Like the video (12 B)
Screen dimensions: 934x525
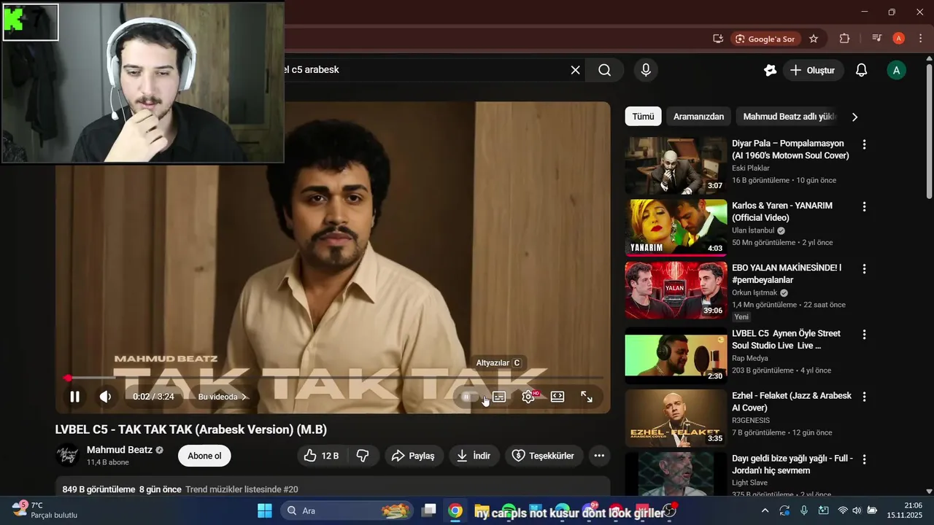(x=322, y=456)
